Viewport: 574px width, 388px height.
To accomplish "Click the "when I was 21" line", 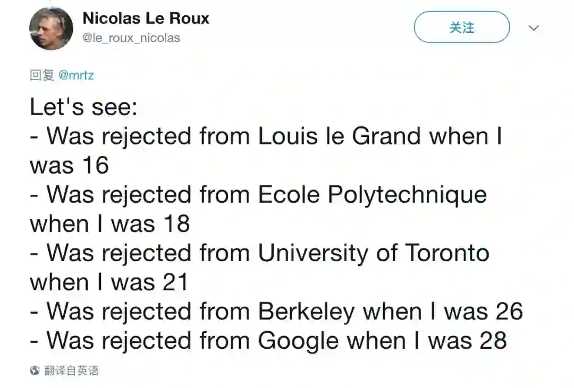I will [x=109, y=282].
